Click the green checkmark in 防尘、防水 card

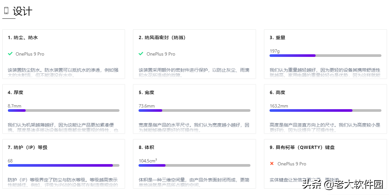[x=10, y=54]
